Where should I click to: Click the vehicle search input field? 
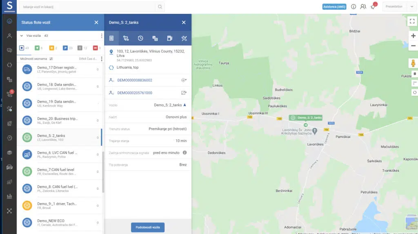(88, 7)
